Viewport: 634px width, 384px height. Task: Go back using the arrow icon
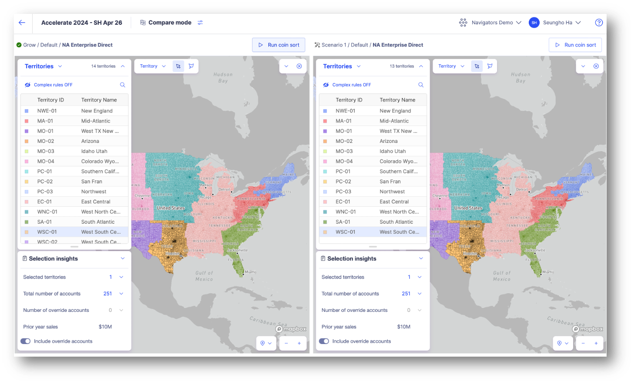click(22, 23)
